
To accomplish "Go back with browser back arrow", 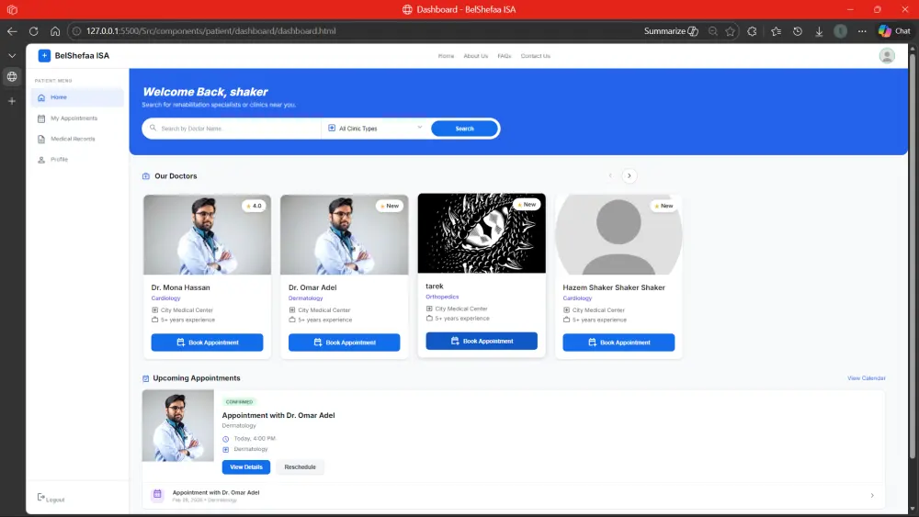I will 12,31.
